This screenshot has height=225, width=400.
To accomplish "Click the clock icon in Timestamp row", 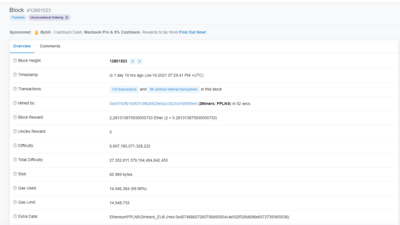I will [x=111, y=75].
